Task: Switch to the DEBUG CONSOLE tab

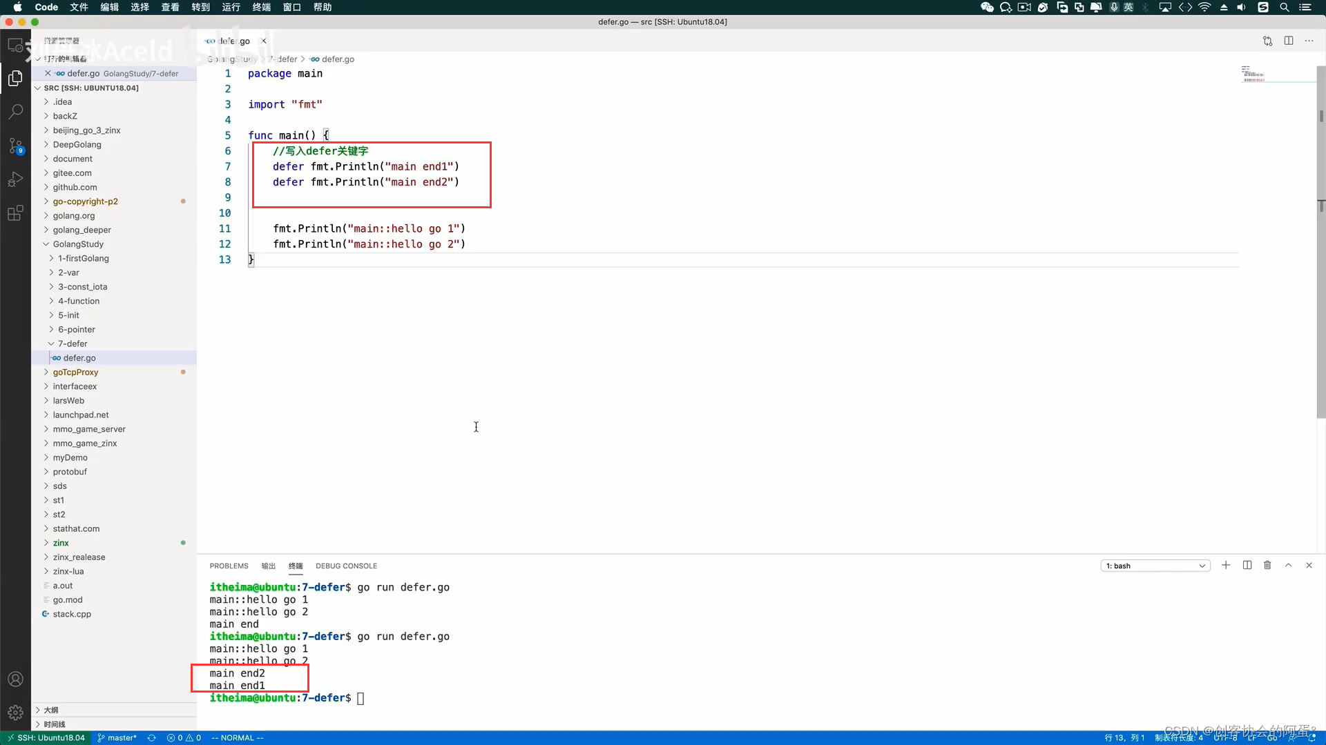Action: tap(346, 566)
